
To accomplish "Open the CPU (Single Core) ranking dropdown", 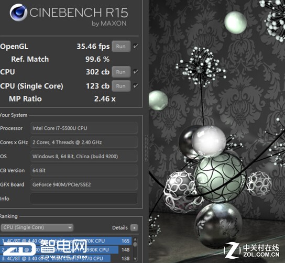I will coord(37,227).
